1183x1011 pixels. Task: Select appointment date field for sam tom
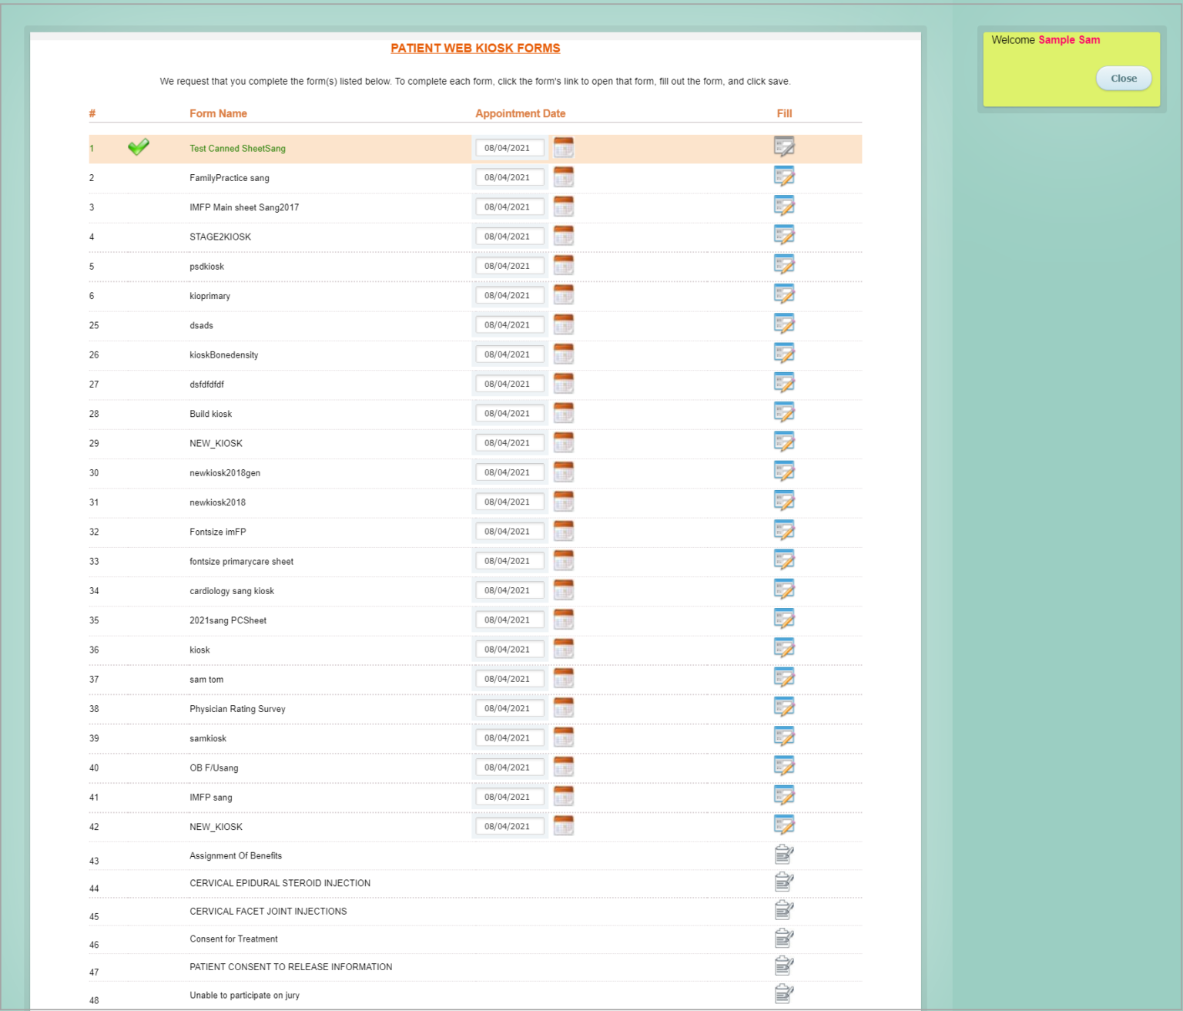tap(508, 679)
